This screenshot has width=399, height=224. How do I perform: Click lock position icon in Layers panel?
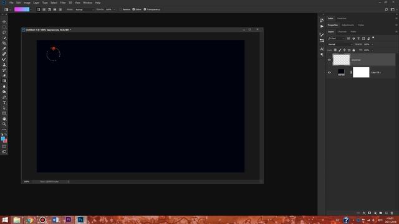345,50
